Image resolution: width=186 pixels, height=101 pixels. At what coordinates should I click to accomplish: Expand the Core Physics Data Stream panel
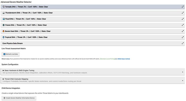[x=183, y=43]
